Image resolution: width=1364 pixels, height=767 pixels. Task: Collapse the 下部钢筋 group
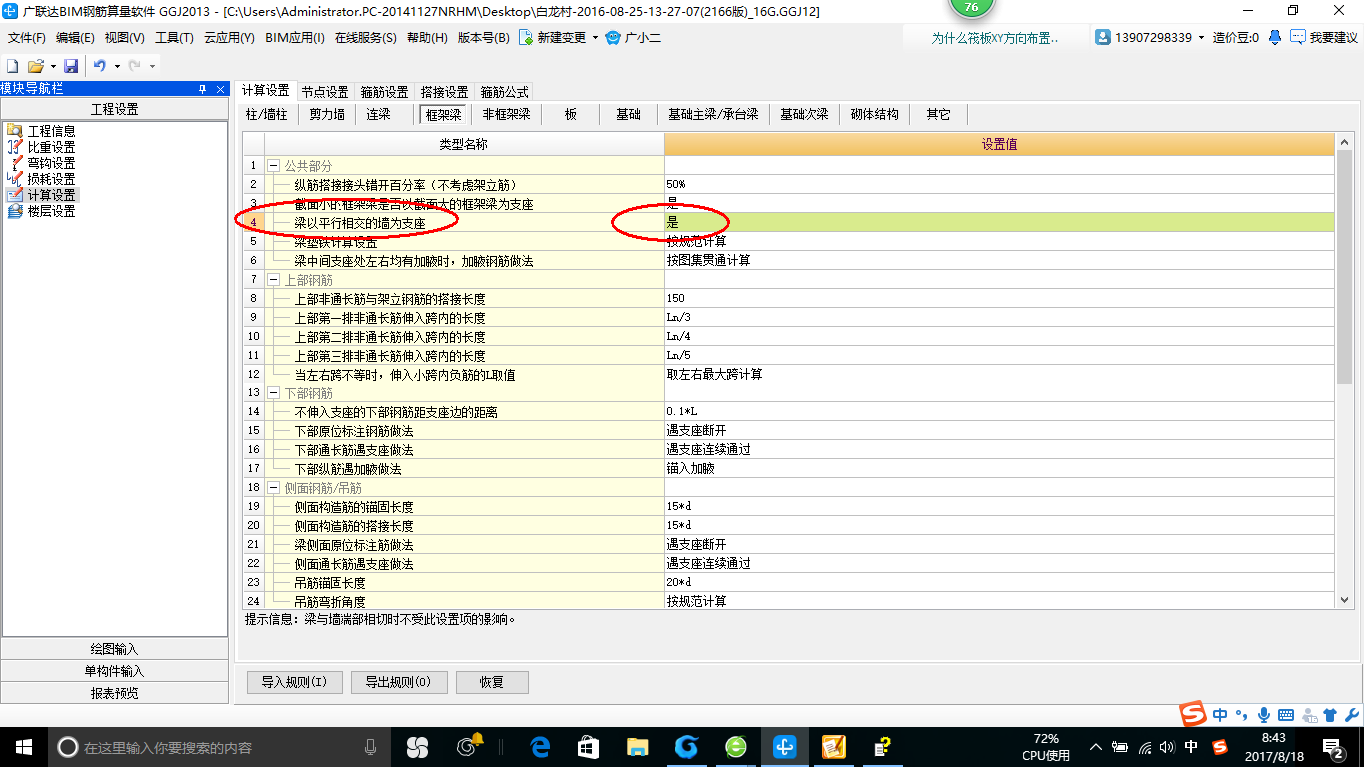(x=273, y=393)
